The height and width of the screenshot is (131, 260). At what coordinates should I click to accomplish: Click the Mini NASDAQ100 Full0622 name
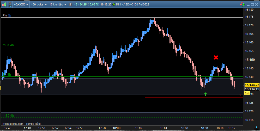[x=133, y=4]
